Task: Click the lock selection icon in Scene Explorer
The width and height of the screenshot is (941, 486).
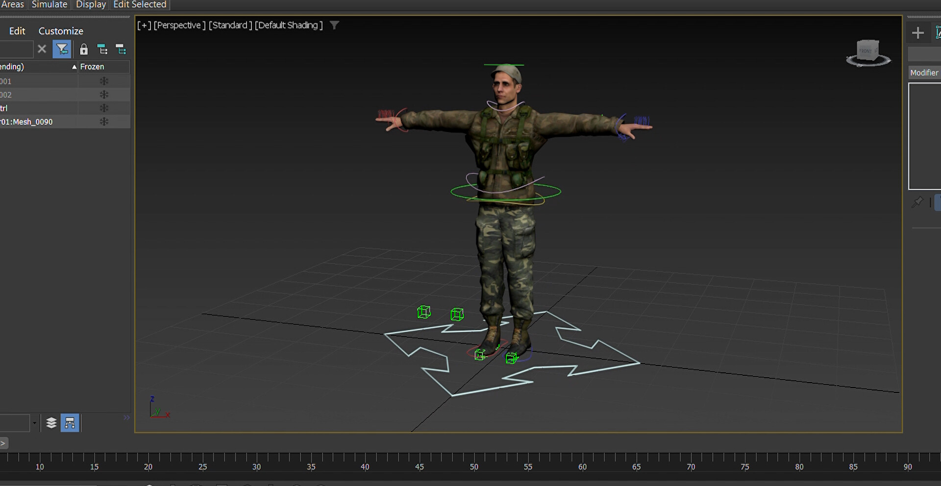Action: coord(83,49)
